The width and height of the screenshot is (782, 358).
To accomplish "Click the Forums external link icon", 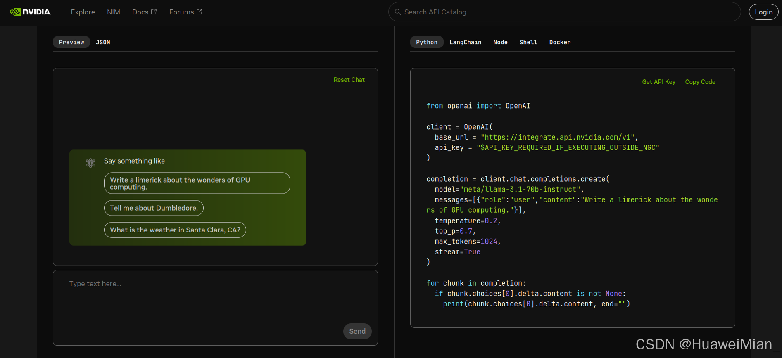I will tap(199, 12).
